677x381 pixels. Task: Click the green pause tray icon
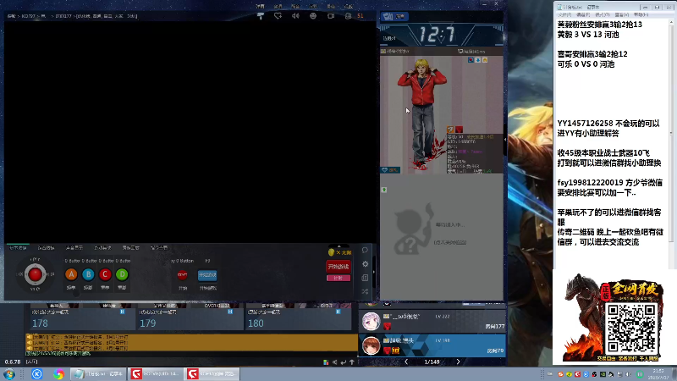640,374
